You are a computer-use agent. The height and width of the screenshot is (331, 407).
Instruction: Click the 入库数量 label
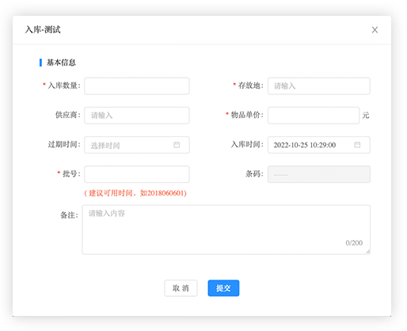click(x=64, y=86)
